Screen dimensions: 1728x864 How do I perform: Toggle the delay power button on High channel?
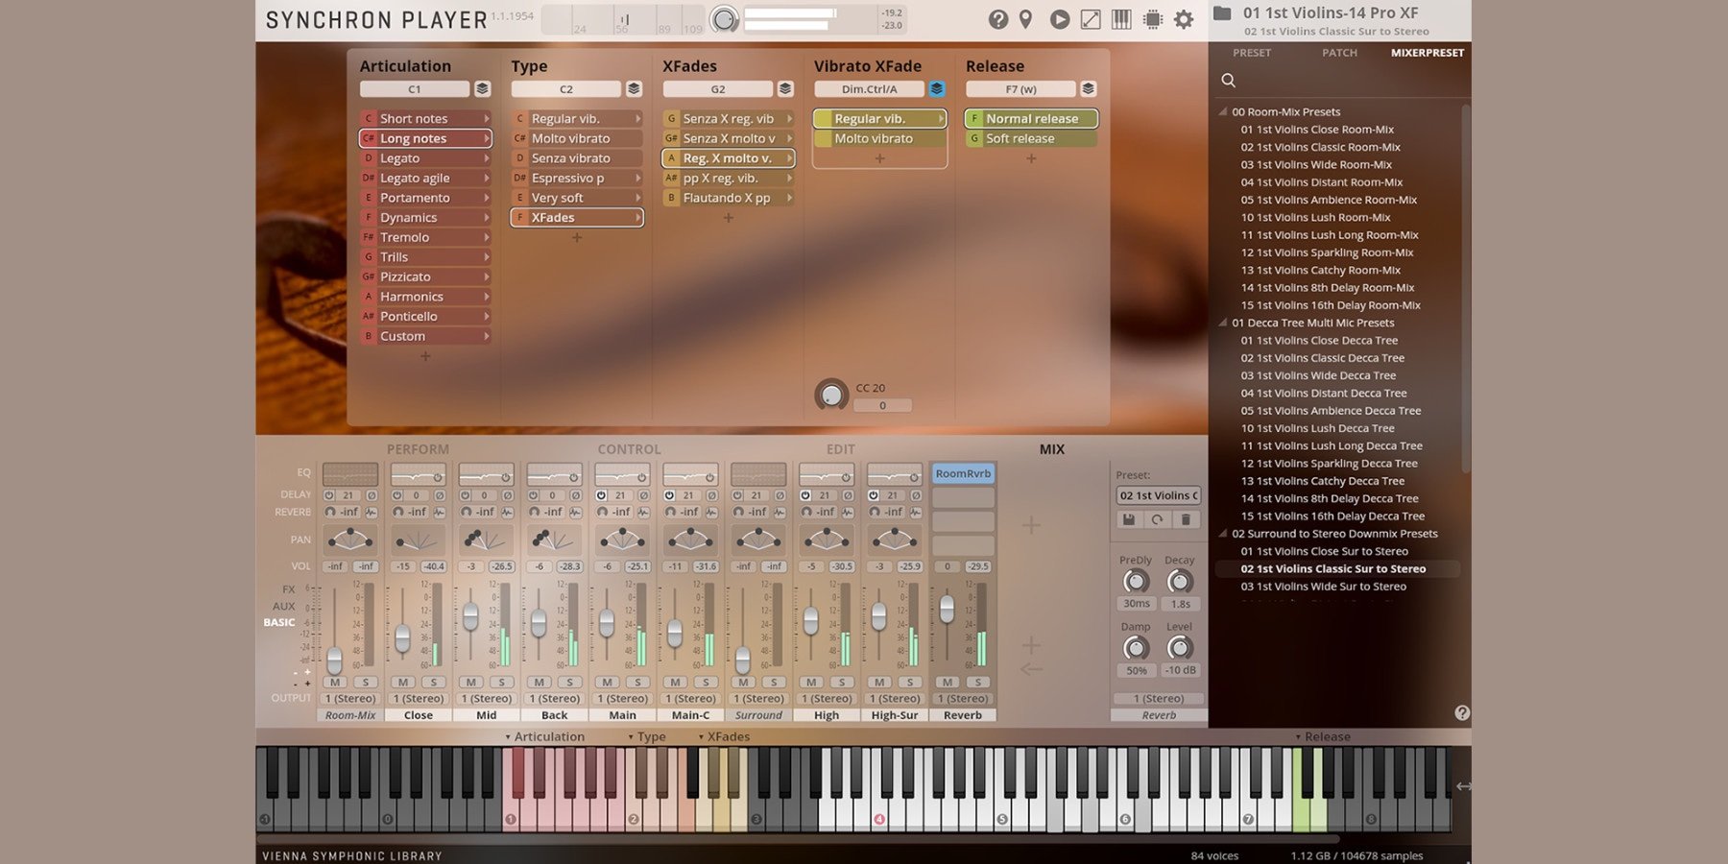point(805,495)
